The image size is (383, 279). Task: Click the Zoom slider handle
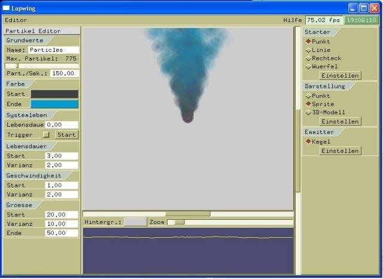pos(179,222)
